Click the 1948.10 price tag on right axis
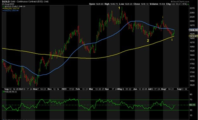The width and height of the screenshot is (198, 120). [193, 30]
